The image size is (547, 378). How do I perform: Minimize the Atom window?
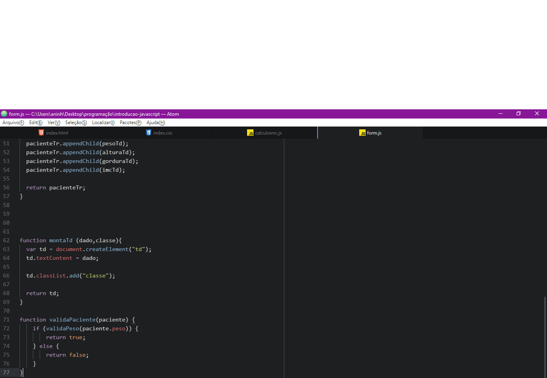(501, 114)
